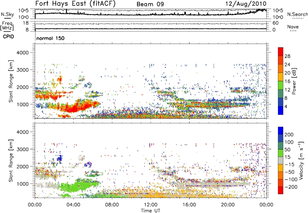Click the bright green swatch in Velocity colorbar
The image size is (308, 213).
(x=281, y=153)
